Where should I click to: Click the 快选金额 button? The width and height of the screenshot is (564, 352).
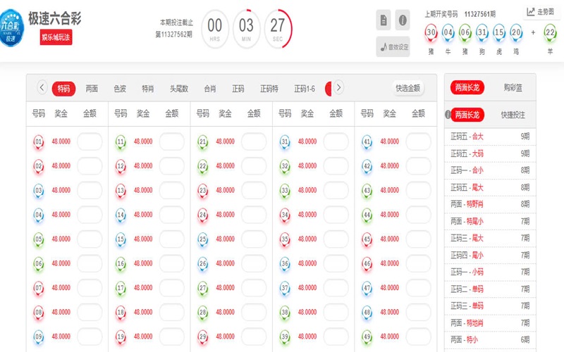tap(408, 88)
